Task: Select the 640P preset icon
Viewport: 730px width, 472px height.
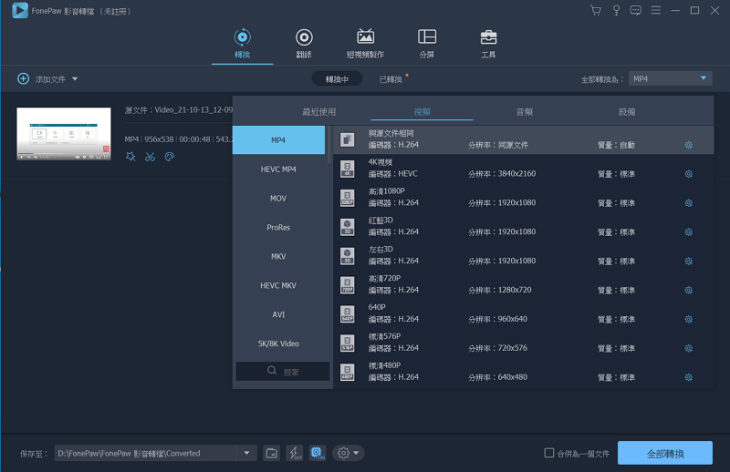Action: point(348,313)
